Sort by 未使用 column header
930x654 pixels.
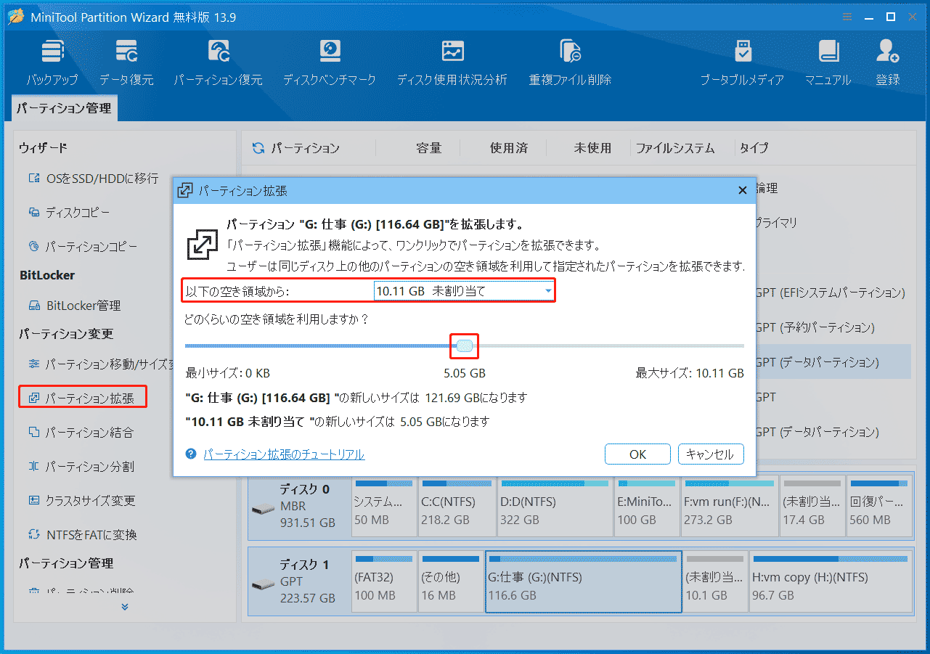pyautogui.click(x=592, y=148)
